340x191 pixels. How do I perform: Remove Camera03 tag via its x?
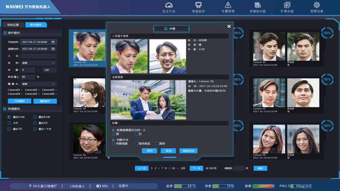click(56, 90)
